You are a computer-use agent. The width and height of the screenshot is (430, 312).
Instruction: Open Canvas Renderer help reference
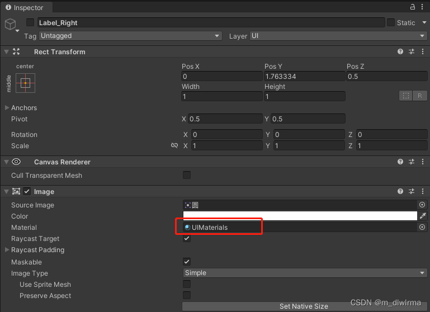[400, 162]
